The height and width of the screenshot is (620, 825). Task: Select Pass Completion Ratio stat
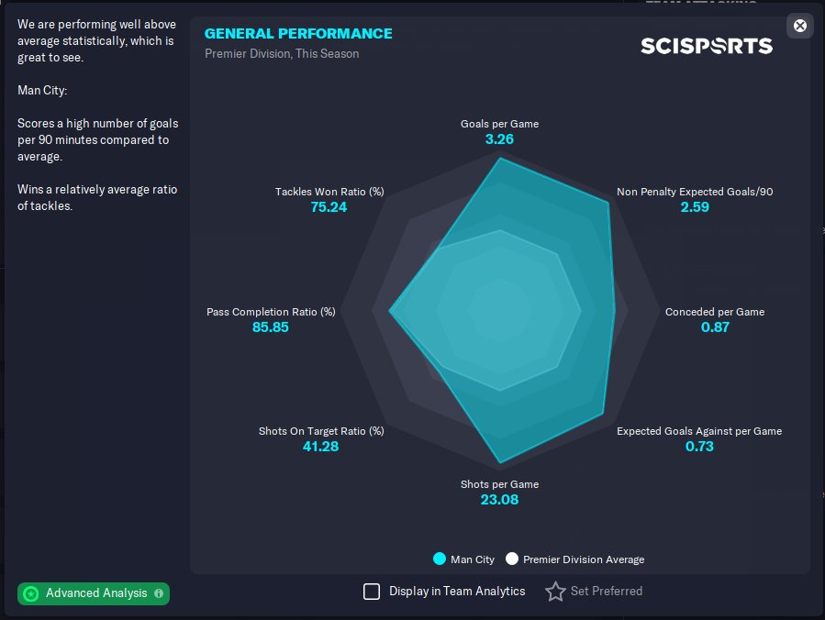tap(271, 312)
